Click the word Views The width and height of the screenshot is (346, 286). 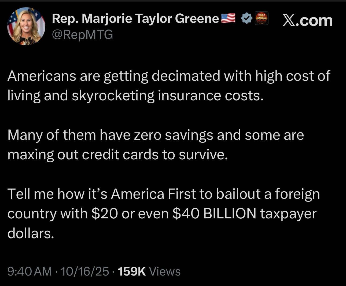pyautogui.click(x=165, y=271)
